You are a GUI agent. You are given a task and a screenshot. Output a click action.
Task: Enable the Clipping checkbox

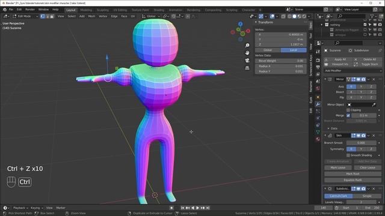tap(348, 110)
